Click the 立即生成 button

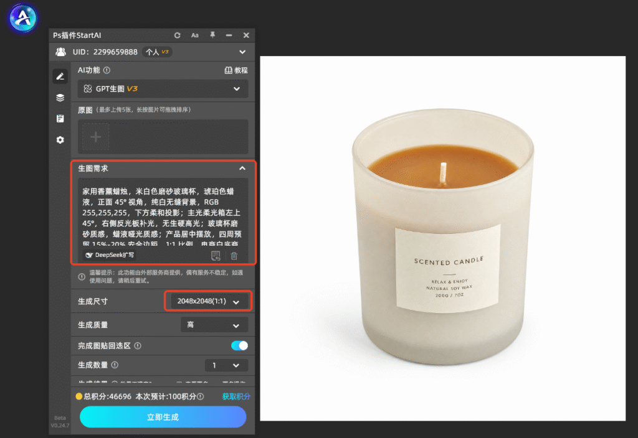point(163,417)
